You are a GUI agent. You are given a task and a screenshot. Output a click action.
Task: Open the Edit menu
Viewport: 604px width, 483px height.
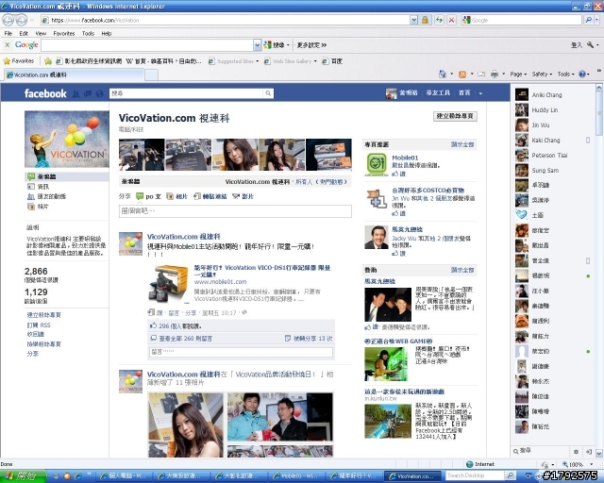tap(24, 34)
